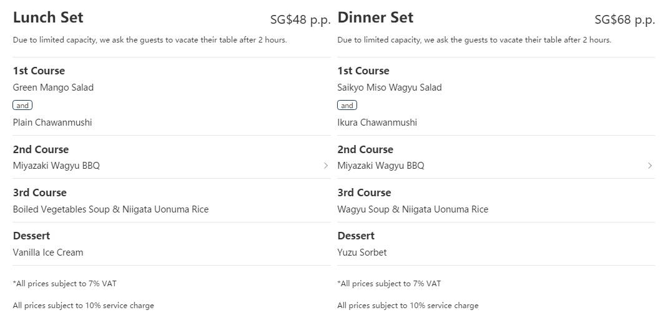This screenshot has width=668, height=320.
Task: Select Saikyo Miso Wagyu Salad item
Action: pyautogui.click(x=390, y=87)
